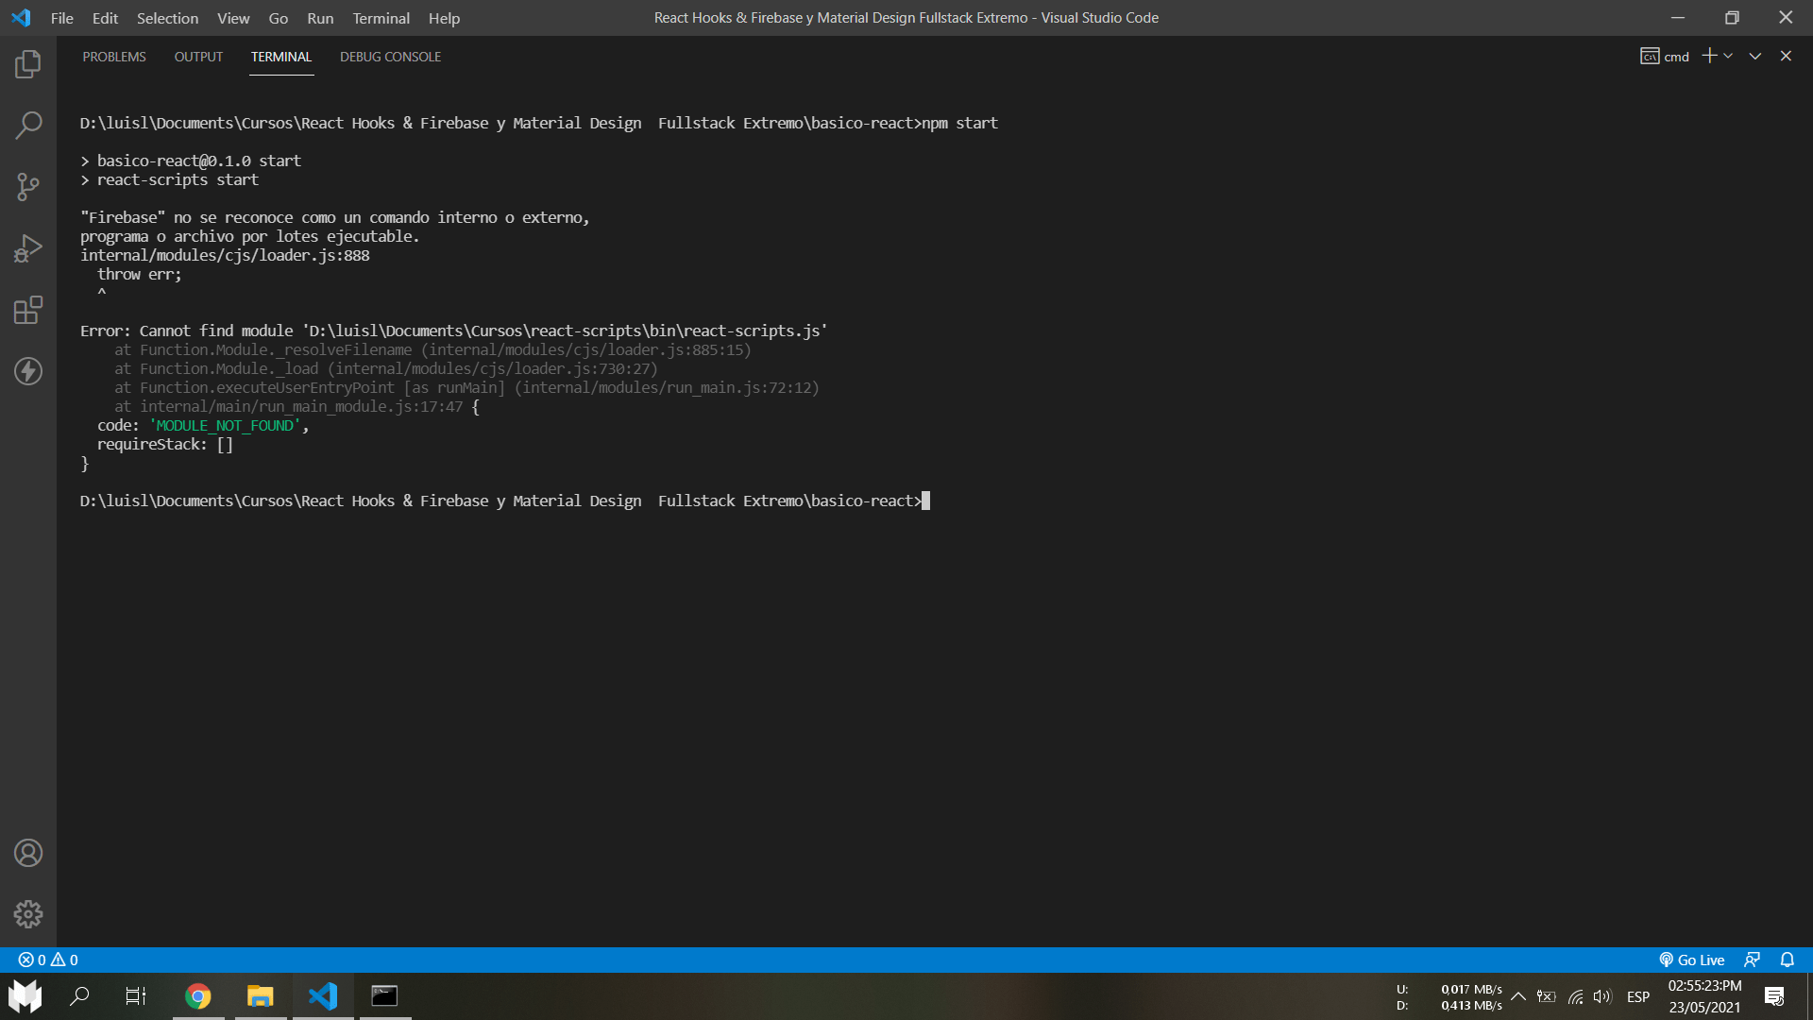Open the Run and Debug view
This screenshot has height=1020, width=1813.
pos(28,248)
